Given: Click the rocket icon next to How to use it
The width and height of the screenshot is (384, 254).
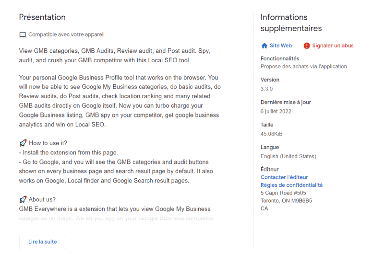Looking at the screenshot, I should (23, 143).
